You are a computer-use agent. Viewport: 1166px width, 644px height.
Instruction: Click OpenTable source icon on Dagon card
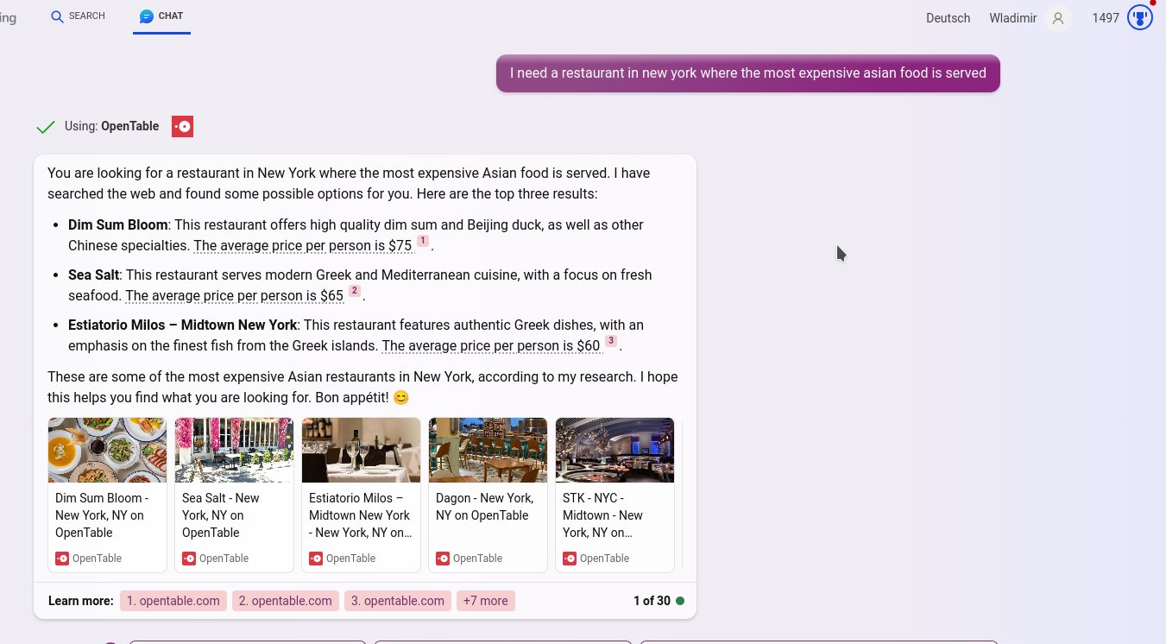tap(443, 559)
